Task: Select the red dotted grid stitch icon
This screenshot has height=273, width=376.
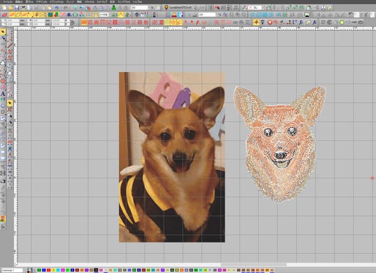Action: [115, 22]
